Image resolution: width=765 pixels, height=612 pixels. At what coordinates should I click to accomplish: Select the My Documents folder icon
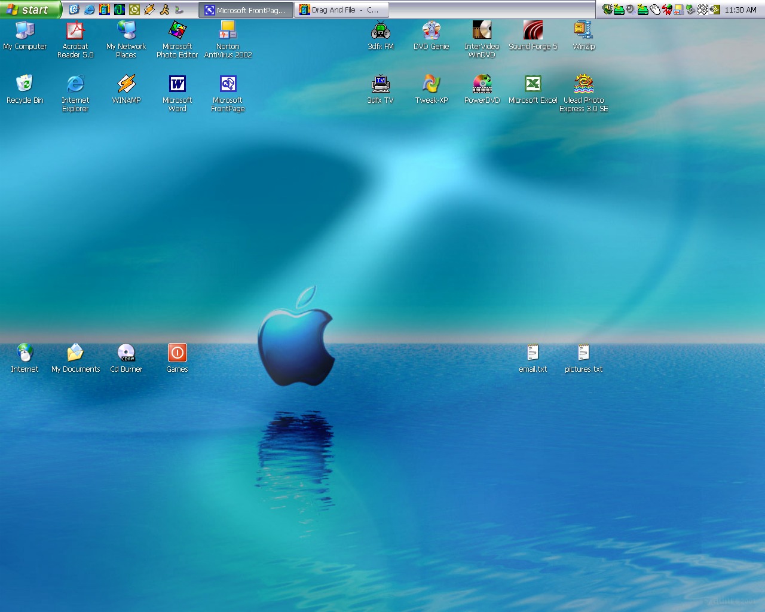pos(75,359)
